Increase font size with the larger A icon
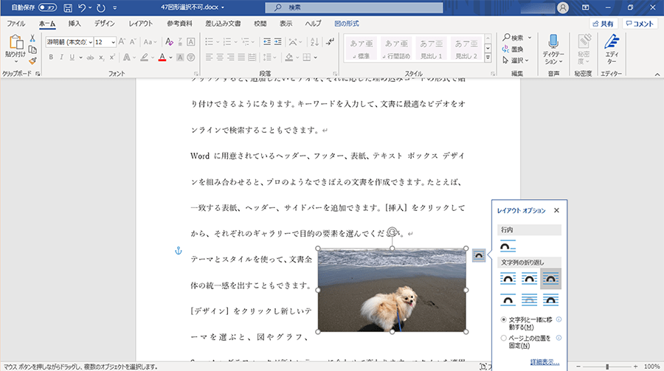 coord(122,41)
